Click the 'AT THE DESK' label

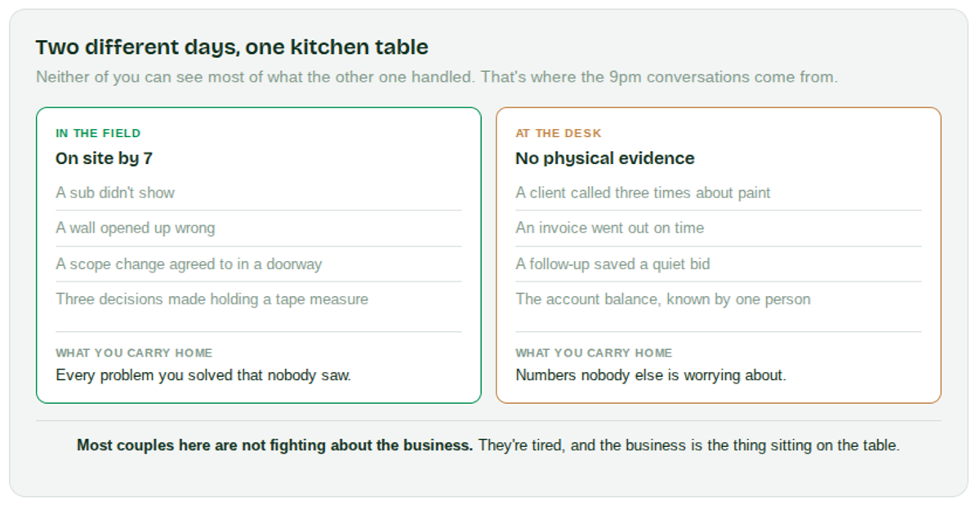559,133
